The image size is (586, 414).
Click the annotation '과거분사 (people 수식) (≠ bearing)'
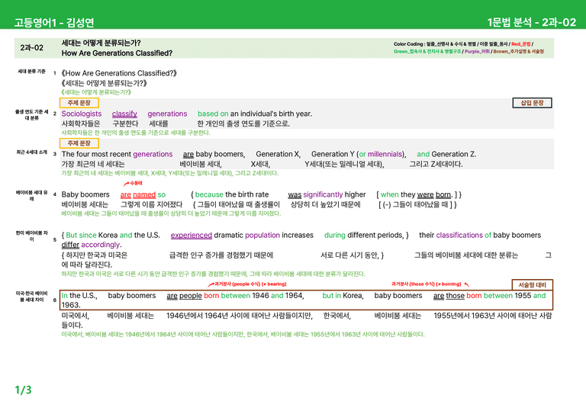tap(250, 284)
